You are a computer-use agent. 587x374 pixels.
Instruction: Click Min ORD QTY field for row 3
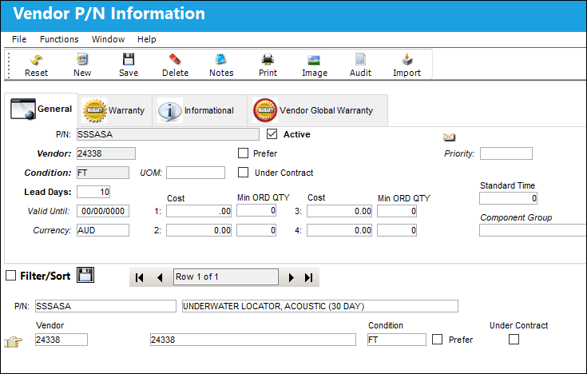coord(397,211)
